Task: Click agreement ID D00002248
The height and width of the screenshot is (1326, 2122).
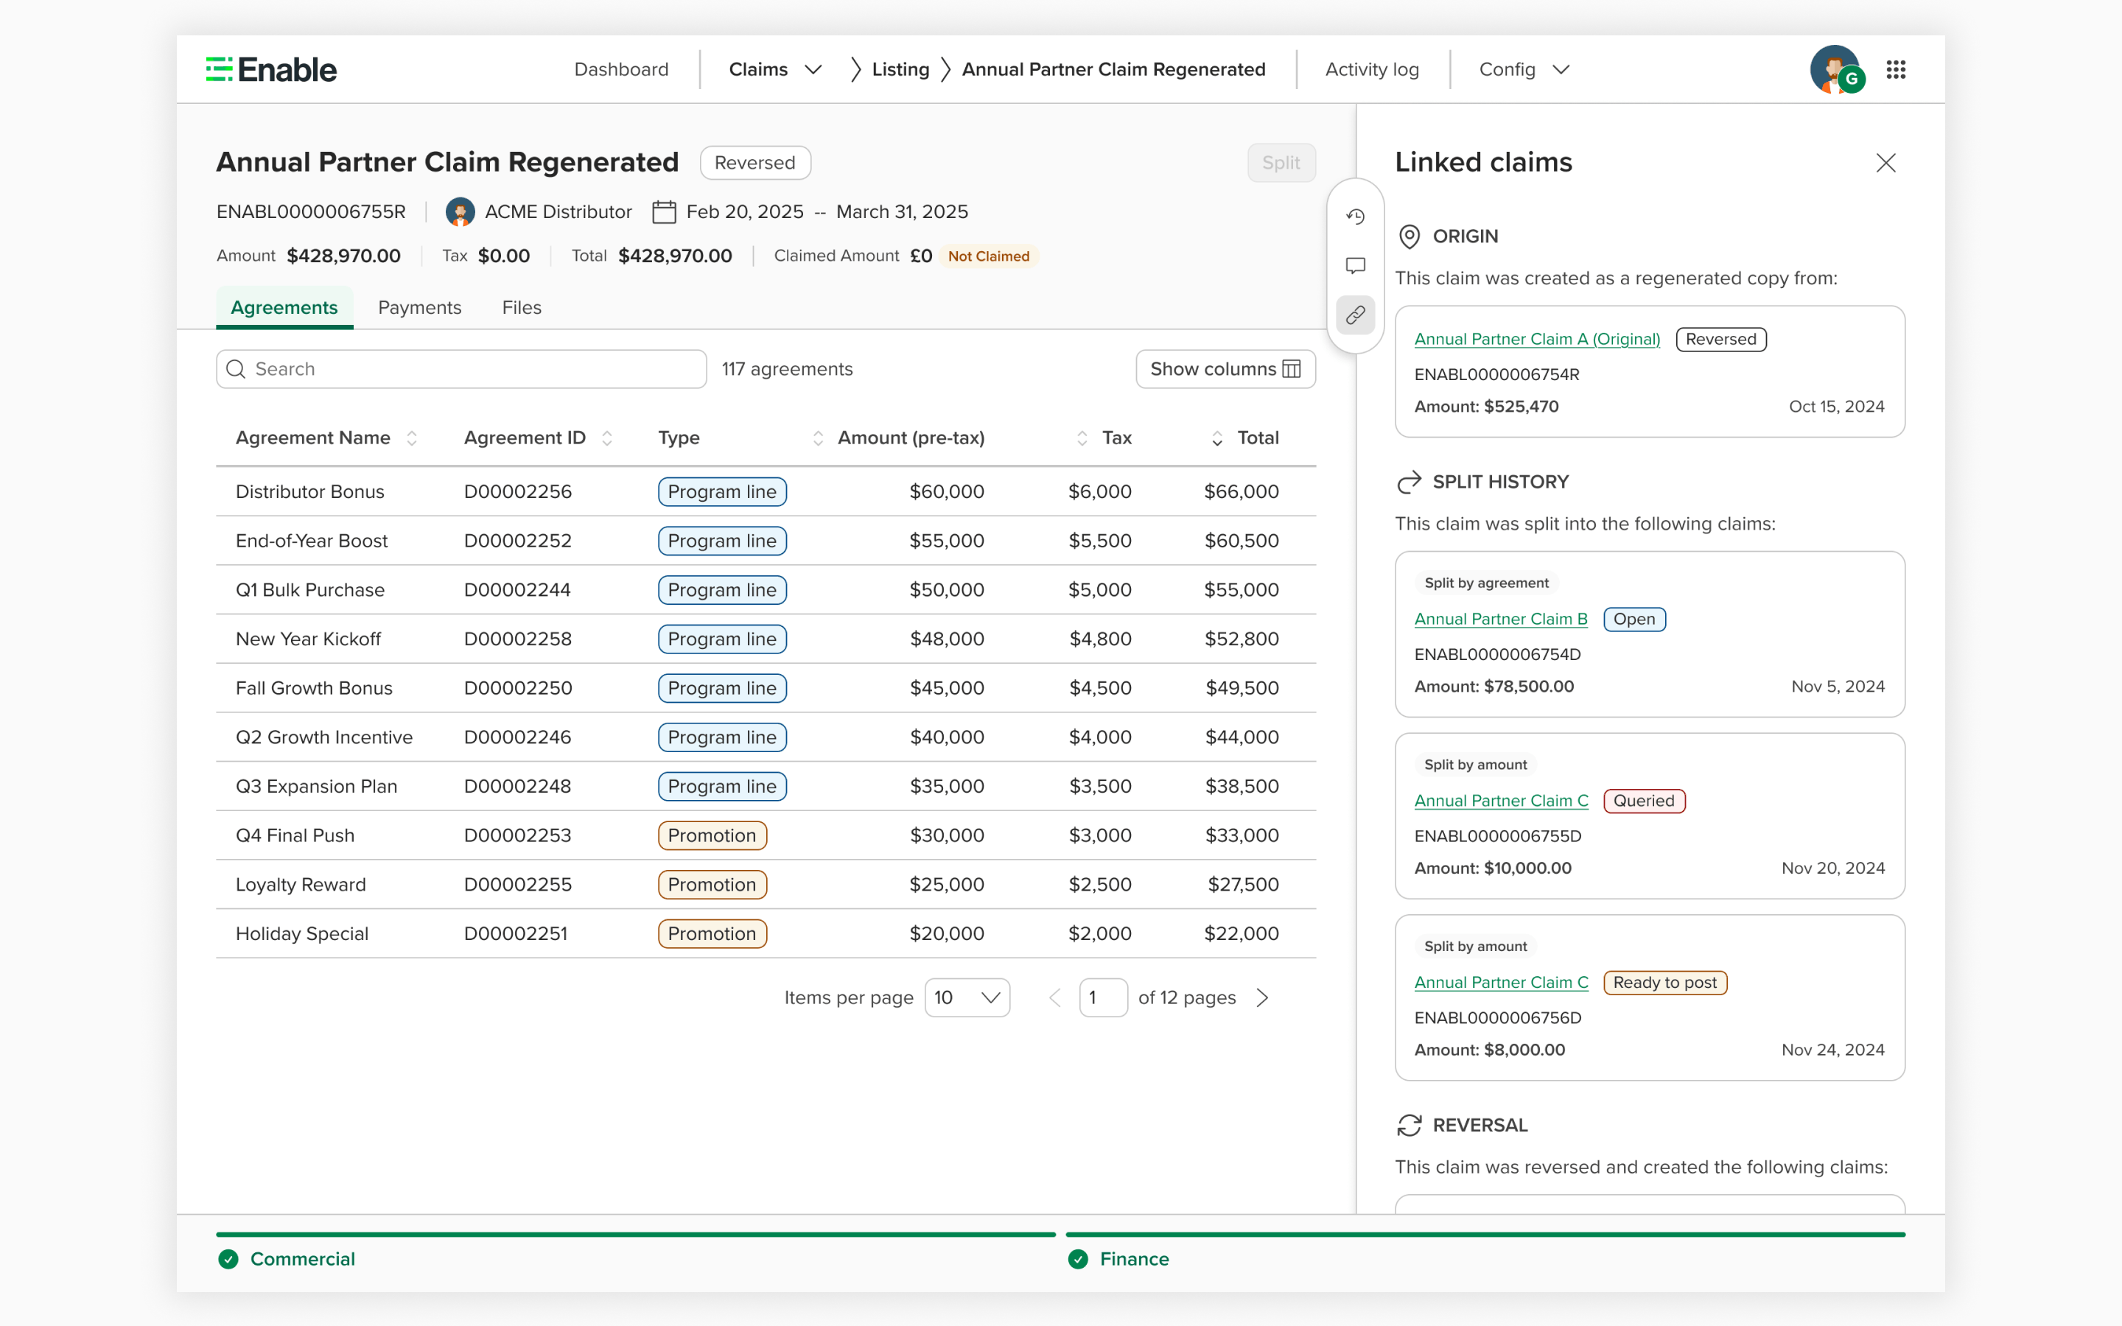Action: click(x=517, y=787)
